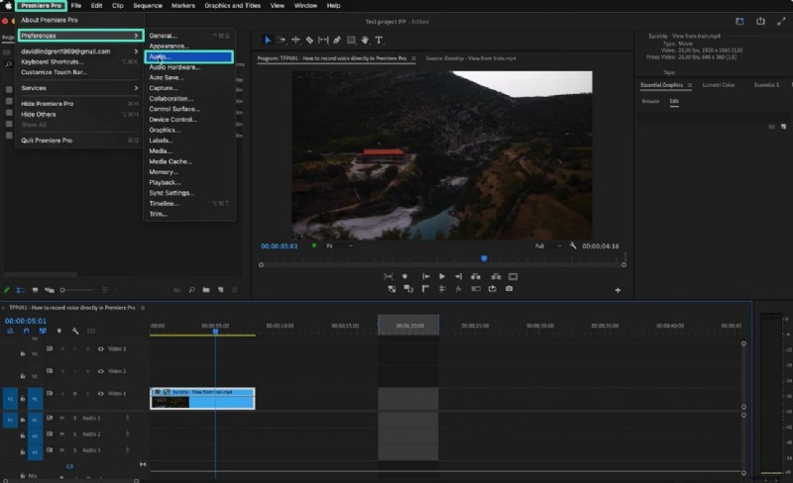Go to In point in Program monitor
793x483 pixels.
pos(426,276)
